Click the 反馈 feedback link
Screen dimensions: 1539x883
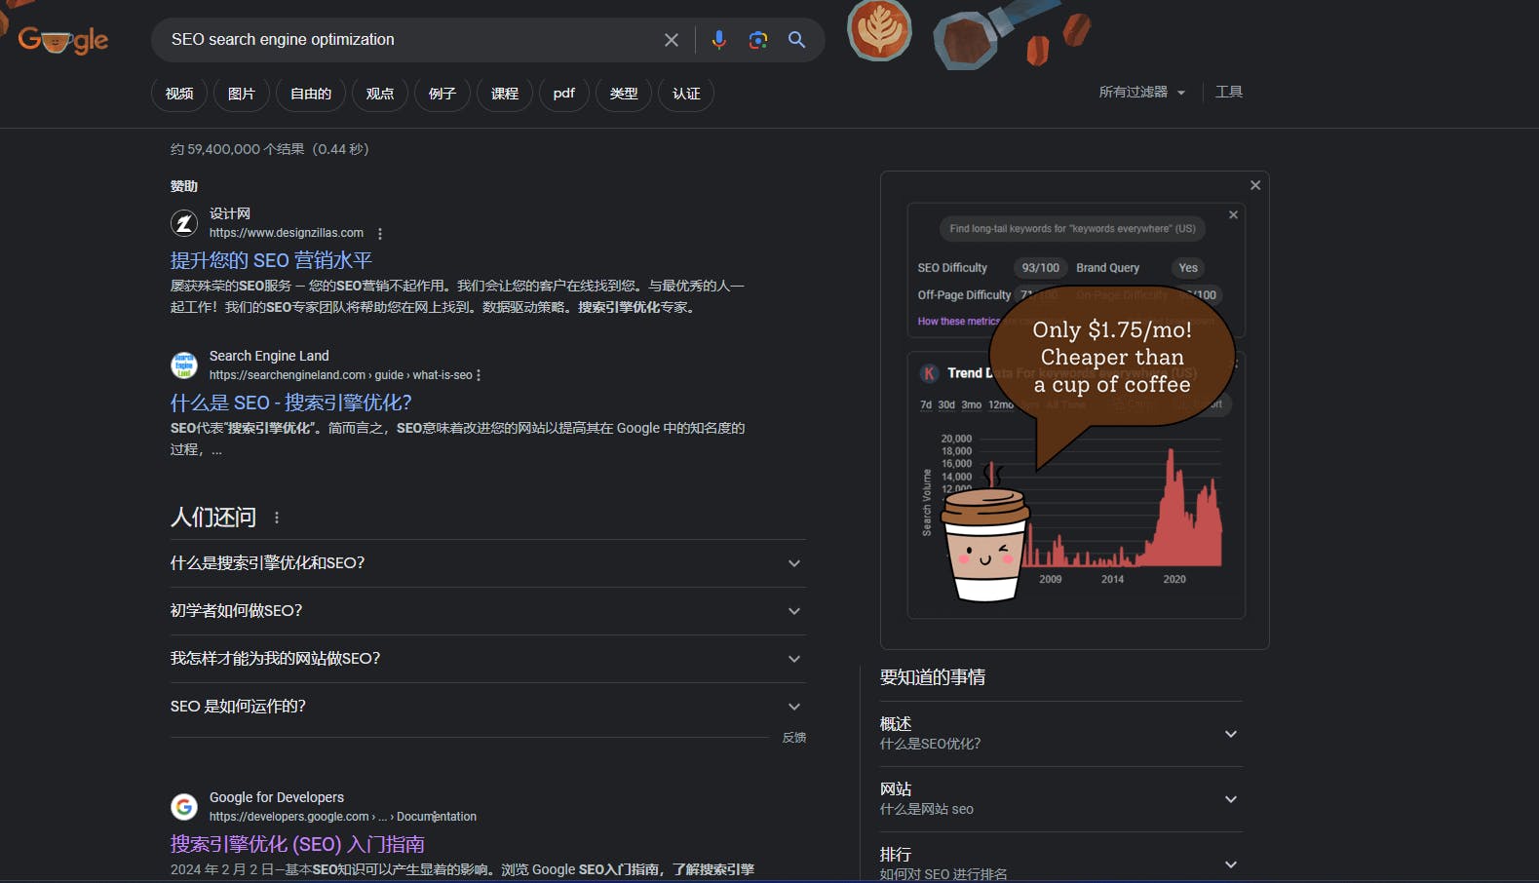click(794, 738)
